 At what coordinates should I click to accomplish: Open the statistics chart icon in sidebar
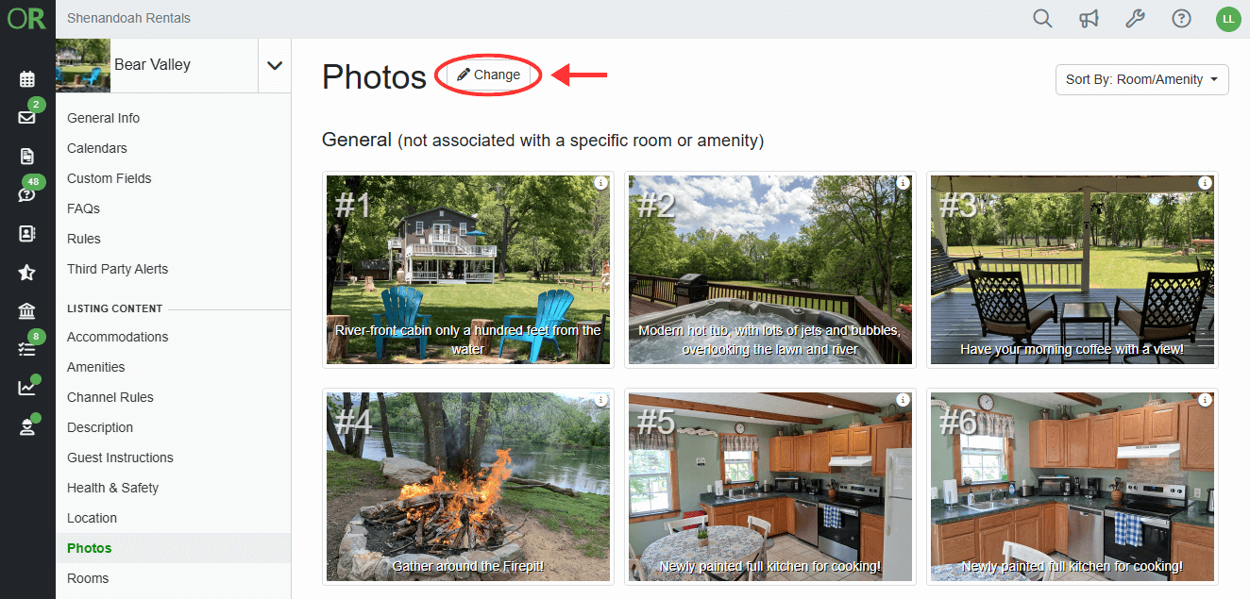point(27,388)
